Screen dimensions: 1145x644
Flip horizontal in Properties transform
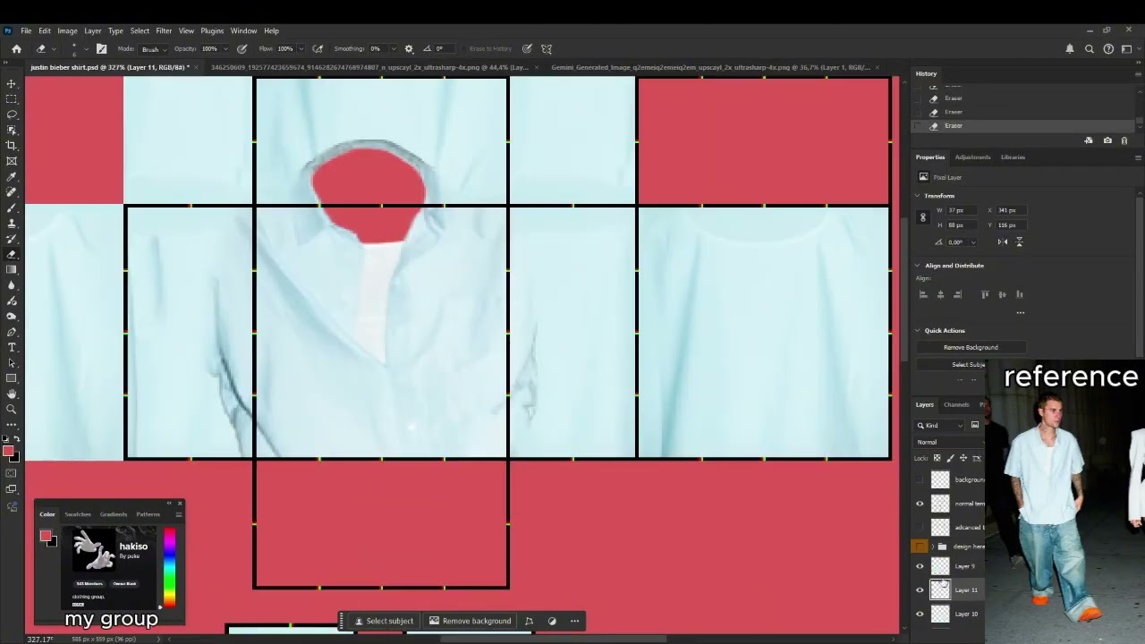1003,241
